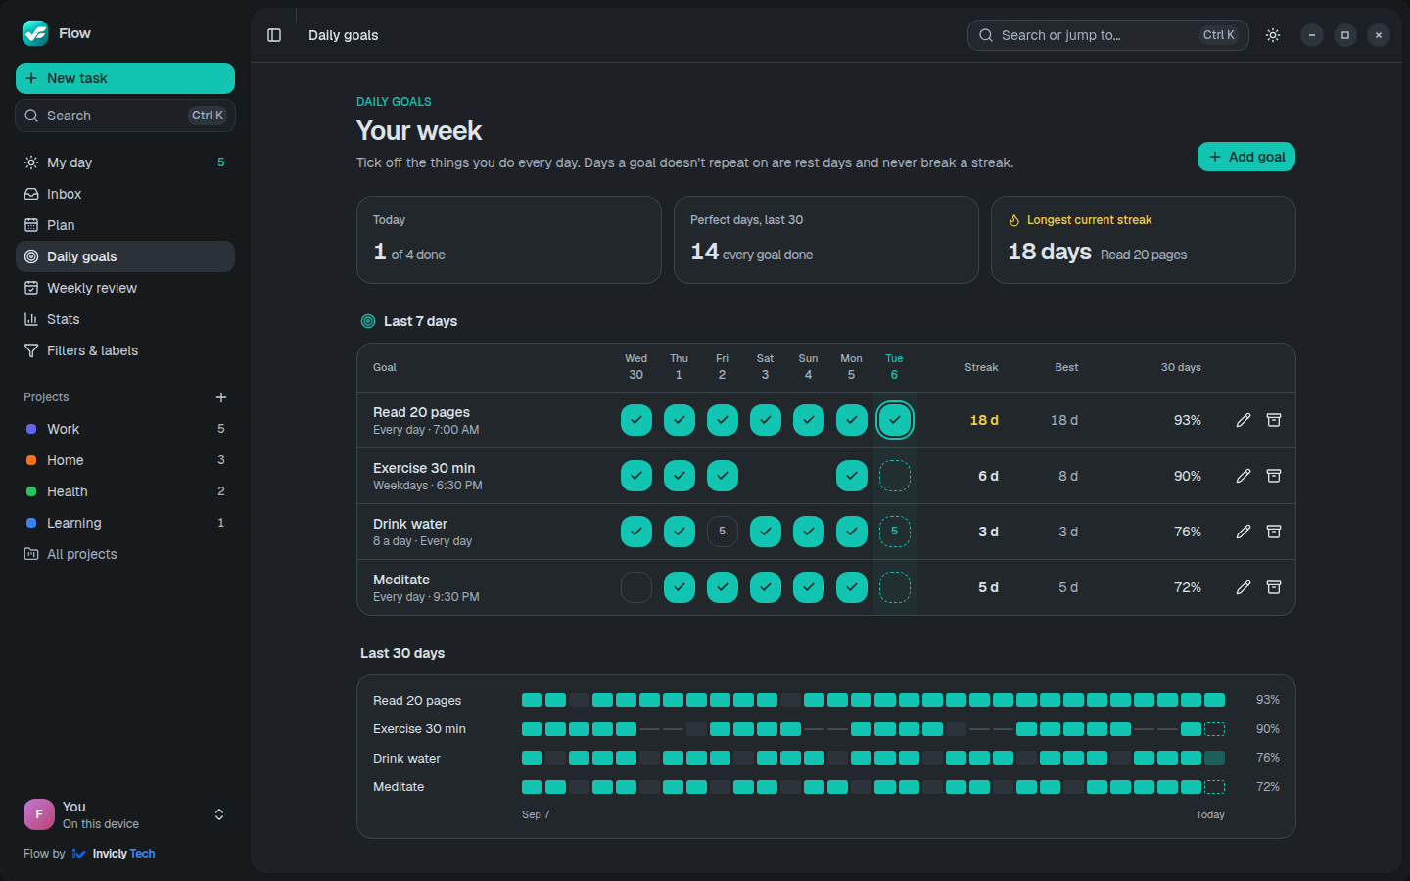The width and height of the screenshot is (1410, 881).
Task: Open All projects list
Action: pyautogui.click(x=125, y=554)
